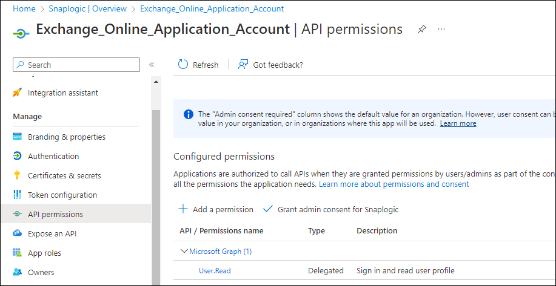Click inside the sidebar Search field
The width and height of the screenshot is (556, 286).
point(76,65)
